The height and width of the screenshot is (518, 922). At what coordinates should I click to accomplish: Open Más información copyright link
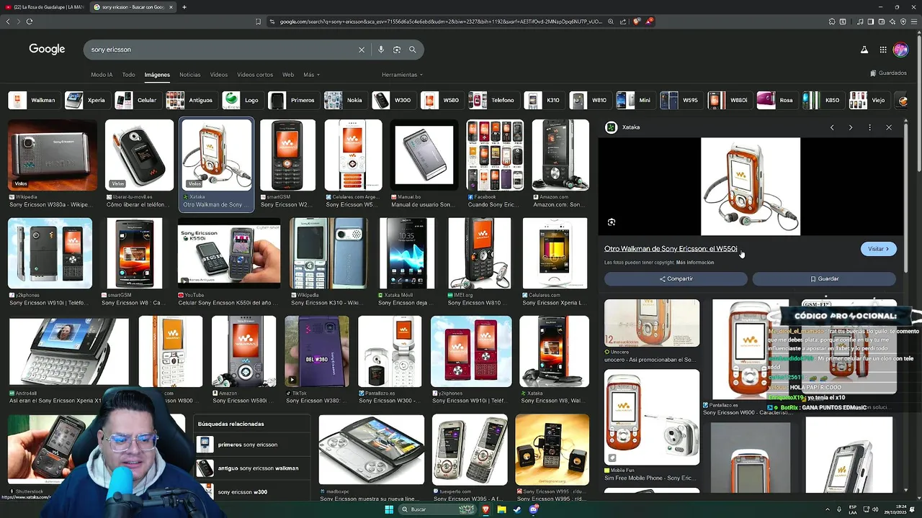click(695, 263)
